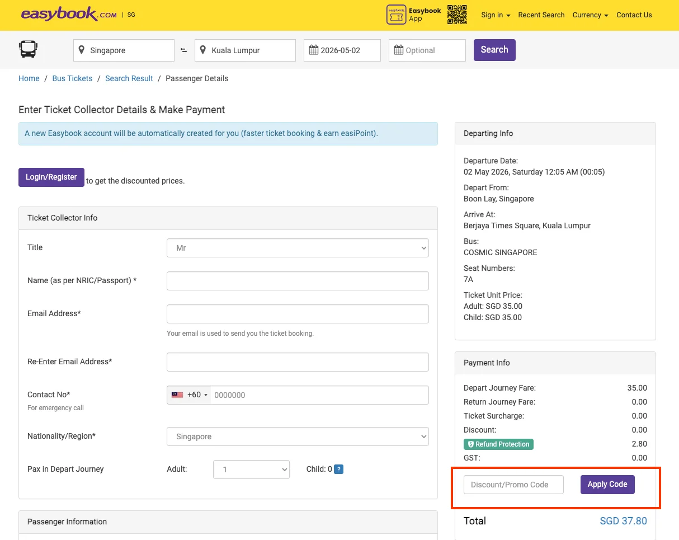The height and width of the screenshot is (540, 679).
Task: Expand the Title select box
Action: pos(298,248)
